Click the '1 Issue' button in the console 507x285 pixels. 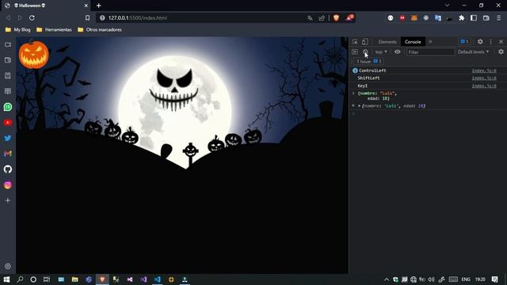(x=369, y=62)
